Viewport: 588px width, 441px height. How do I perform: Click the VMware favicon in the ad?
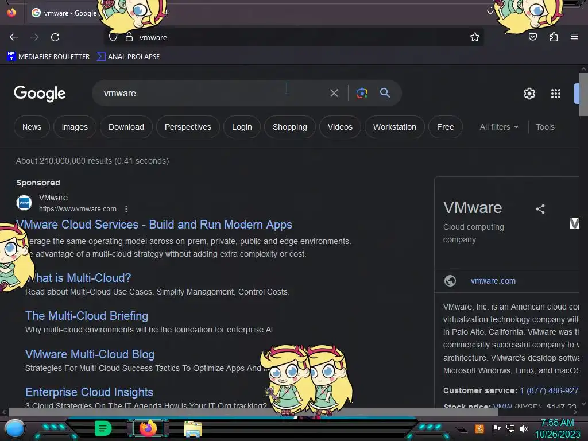point(24,203)
